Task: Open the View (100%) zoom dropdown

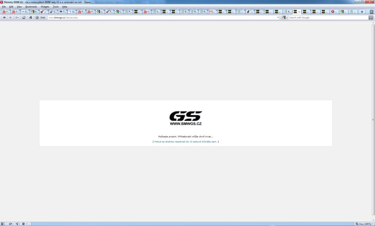Action: point(364,224)
